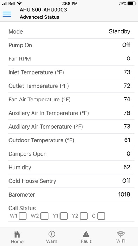The height and width of the screenshot is (246, 138).
Task: Toggle the Y1 checkbox
Action: click(x=64, y=216)
